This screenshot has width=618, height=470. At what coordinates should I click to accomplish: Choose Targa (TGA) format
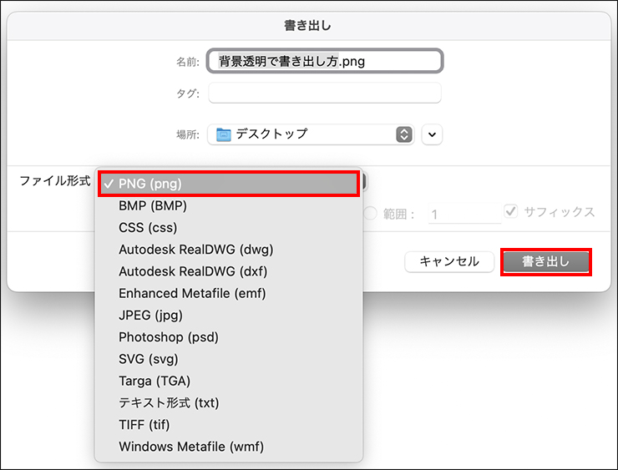click(154, 381)
